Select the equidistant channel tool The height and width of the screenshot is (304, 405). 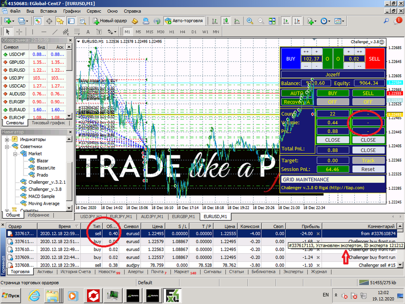click(66, 32)
